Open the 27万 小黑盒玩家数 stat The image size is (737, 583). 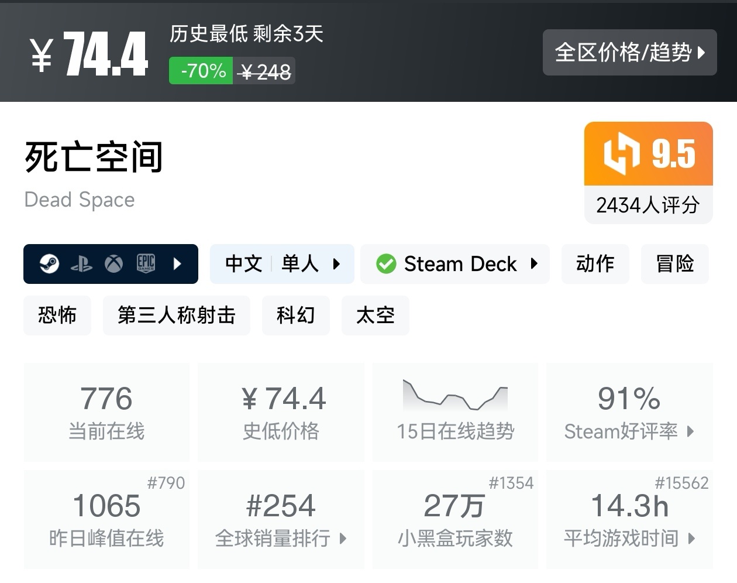(455, 519)
